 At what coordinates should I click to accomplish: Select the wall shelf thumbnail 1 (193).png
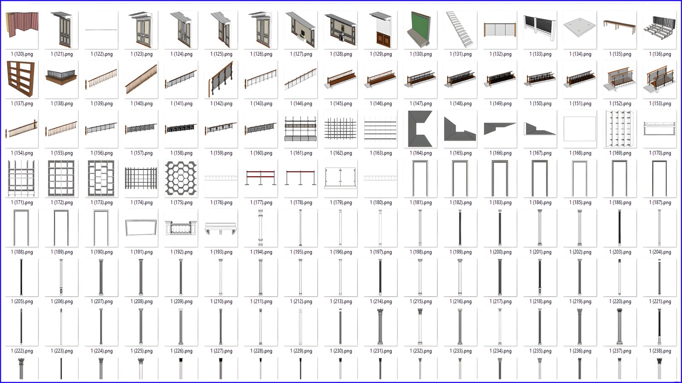click(221, 228)
